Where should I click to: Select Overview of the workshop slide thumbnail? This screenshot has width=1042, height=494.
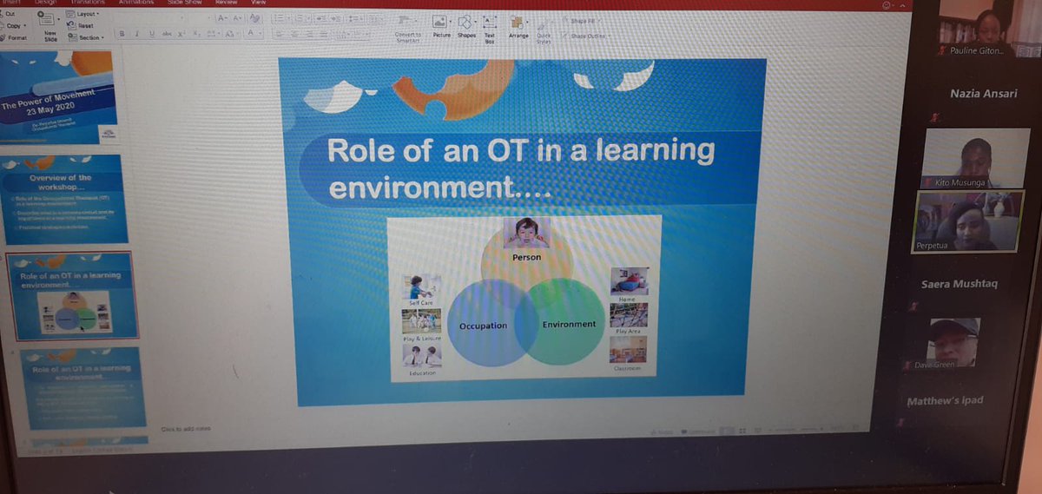click(65, 200)
